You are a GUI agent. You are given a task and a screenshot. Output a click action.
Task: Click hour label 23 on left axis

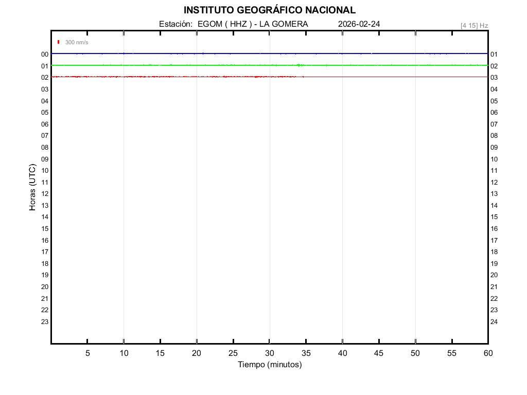(x=45, y=322)
